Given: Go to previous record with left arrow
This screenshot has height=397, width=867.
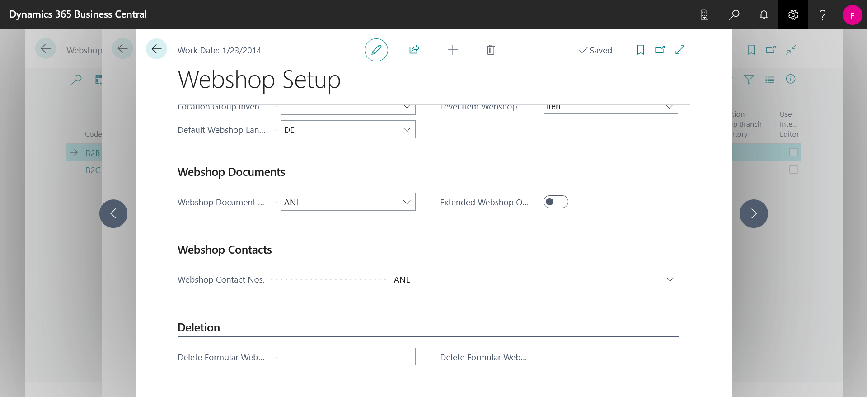Looking at the screenshot, I should (x=113, y=213).
